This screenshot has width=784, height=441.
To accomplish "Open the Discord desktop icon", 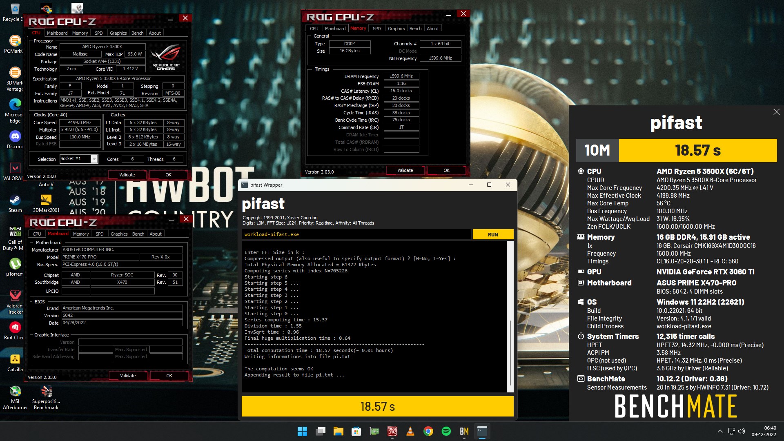I will (15, 140).
